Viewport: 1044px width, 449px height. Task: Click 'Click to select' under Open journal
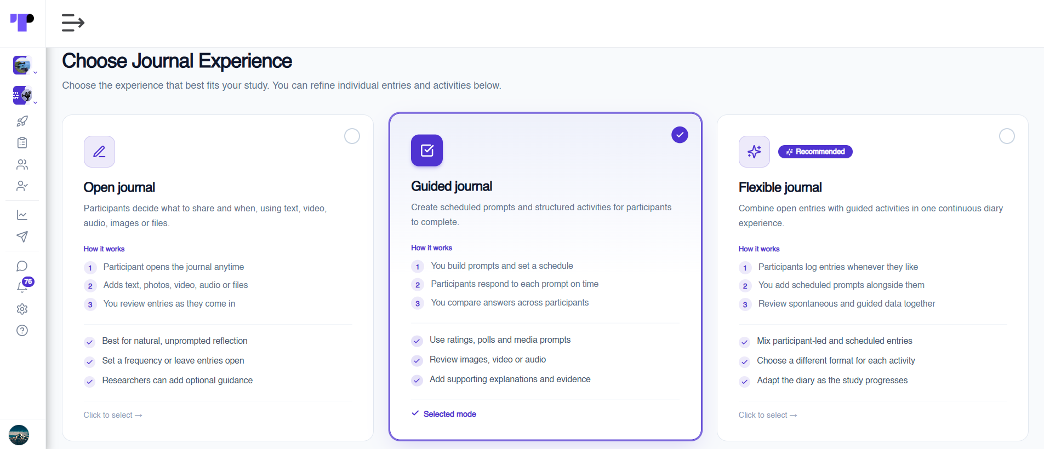(113, 415)
